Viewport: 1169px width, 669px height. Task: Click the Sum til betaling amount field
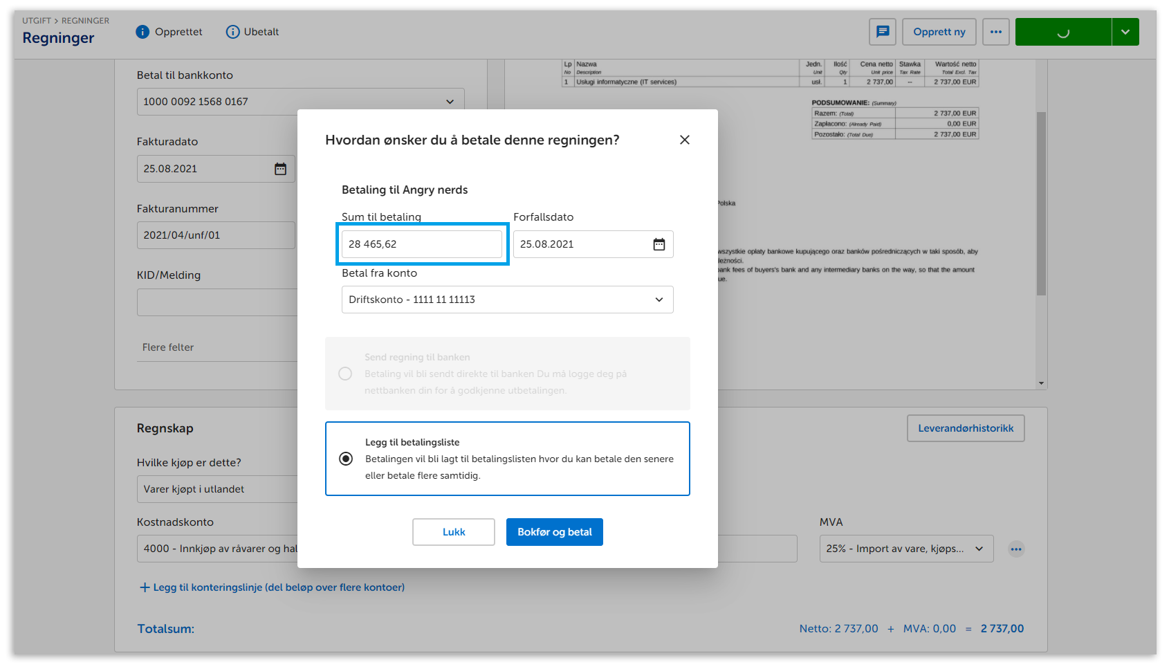(x=421, y=244)
